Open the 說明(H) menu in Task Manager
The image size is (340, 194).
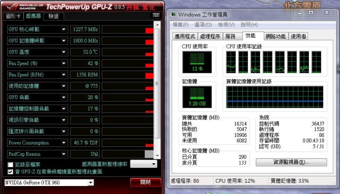tap(249, 25)
